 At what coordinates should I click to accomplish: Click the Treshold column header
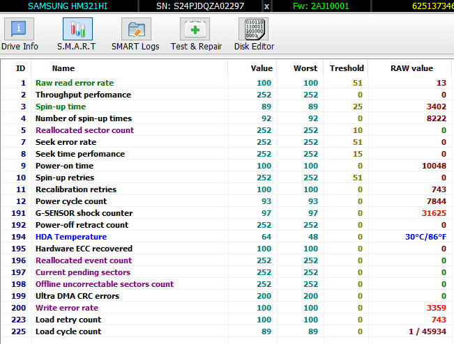click(347, 68)
